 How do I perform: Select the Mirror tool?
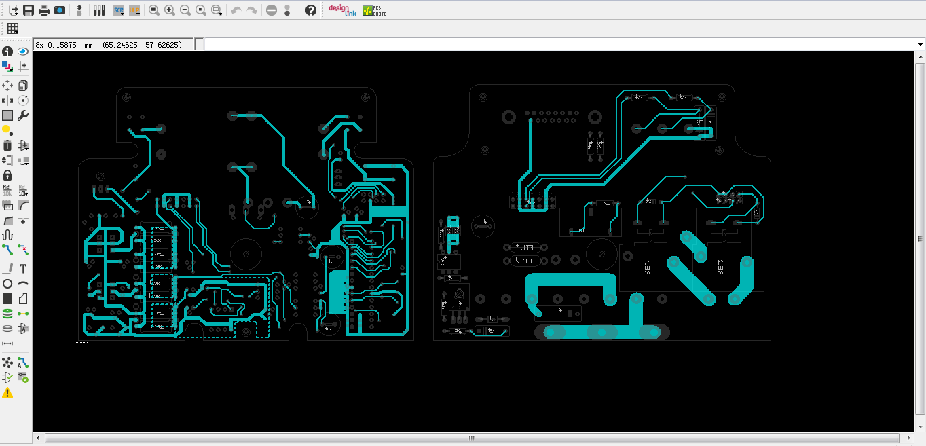pyautogui.click(x=7, y=100)
